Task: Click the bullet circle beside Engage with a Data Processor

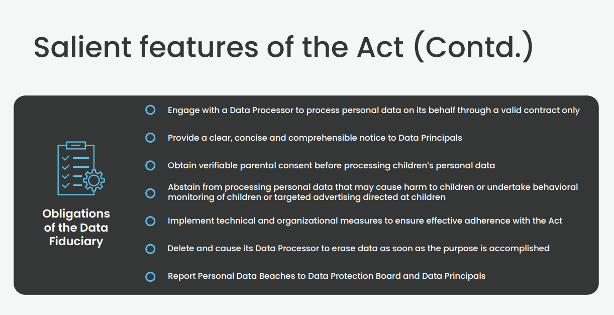Action: [150, 110]
